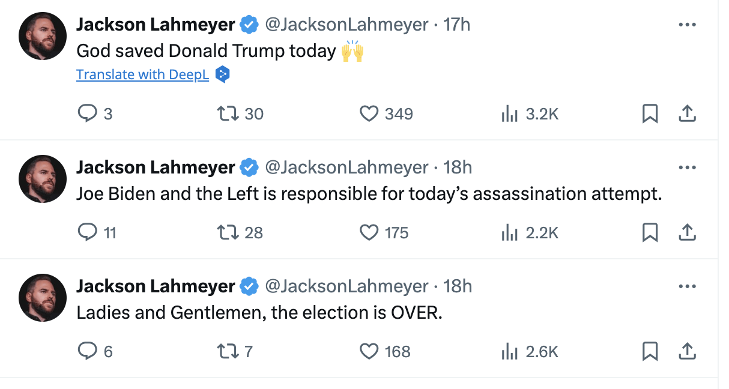Repost the "election is OVER" tweet
The height and width of the screenshot is (389, 729).
(229, 351)
